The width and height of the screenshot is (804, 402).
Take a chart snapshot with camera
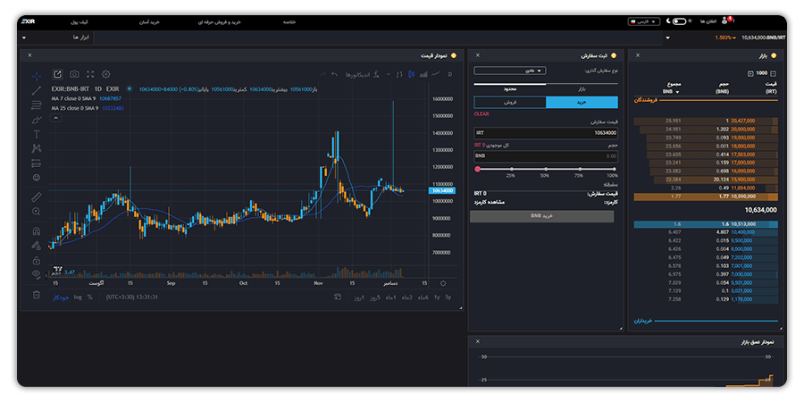[x=74, y=74]
